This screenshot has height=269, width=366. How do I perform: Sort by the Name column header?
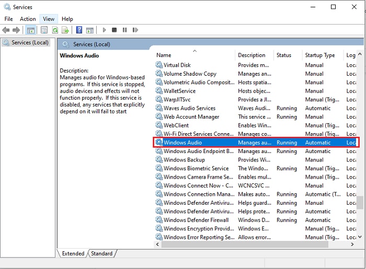point(195,55)
